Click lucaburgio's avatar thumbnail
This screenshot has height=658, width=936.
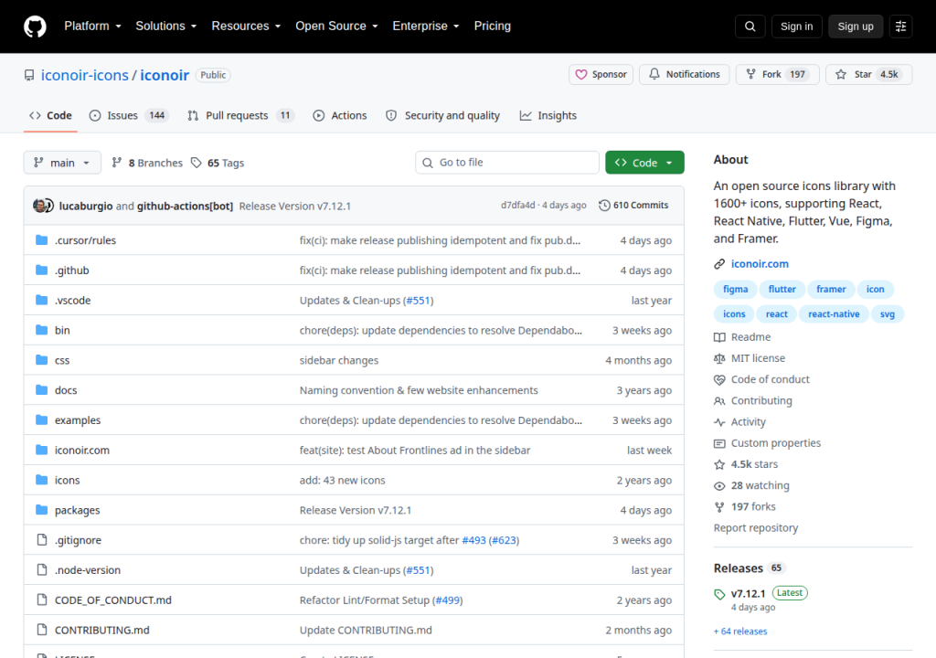39,206
